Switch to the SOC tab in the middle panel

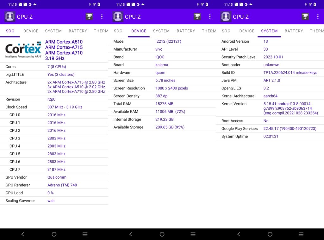pos(118,31)
